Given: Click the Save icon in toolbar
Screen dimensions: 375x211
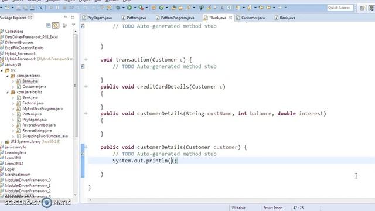Looking at the screenshot, I should [x=18, y=8].
